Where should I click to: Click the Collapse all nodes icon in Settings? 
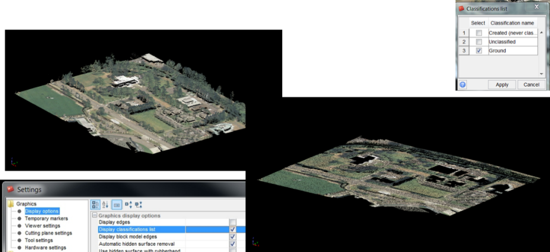(x=139, y=205)
